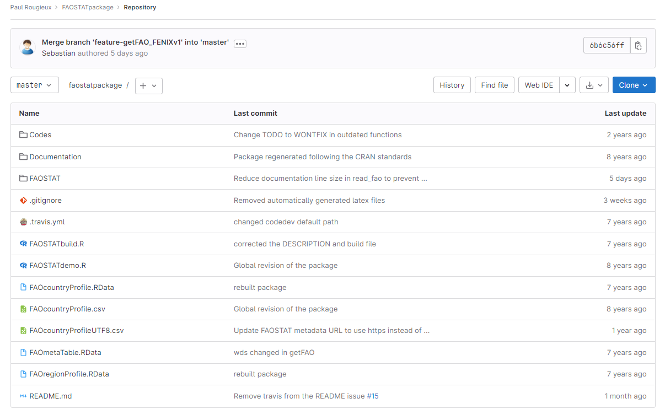The height and width of the screenshot is (409, 665).
Task: Copy the commit SHA clipboard icon
Action: [x=638, y=45]
